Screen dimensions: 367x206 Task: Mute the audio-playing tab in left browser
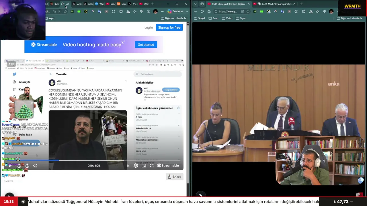[x=63, y=4]
